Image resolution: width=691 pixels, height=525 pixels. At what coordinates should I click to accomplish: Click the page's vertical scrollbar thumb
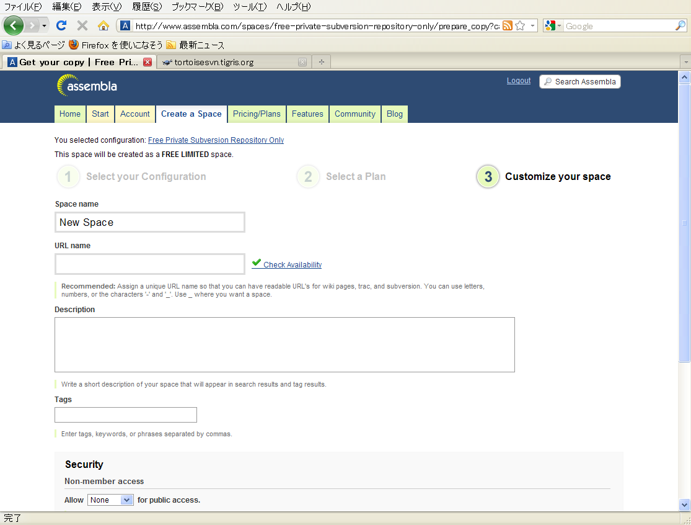click(x=684, y=223)
